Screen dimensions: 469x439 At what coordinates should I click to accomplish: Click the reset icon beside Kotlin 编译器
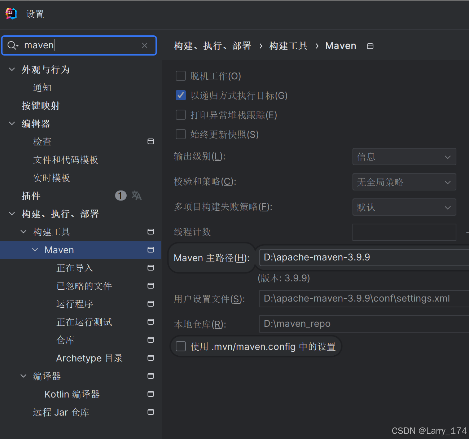click(x=150, y=394)
